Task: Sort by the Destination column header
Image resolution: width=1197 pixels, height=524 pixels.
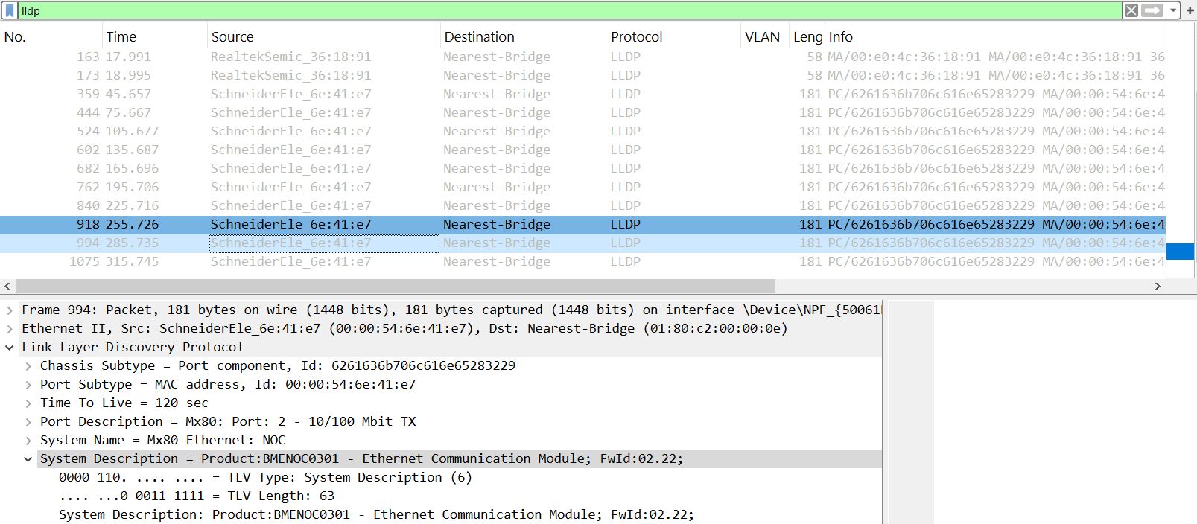Action: point(523,36)
